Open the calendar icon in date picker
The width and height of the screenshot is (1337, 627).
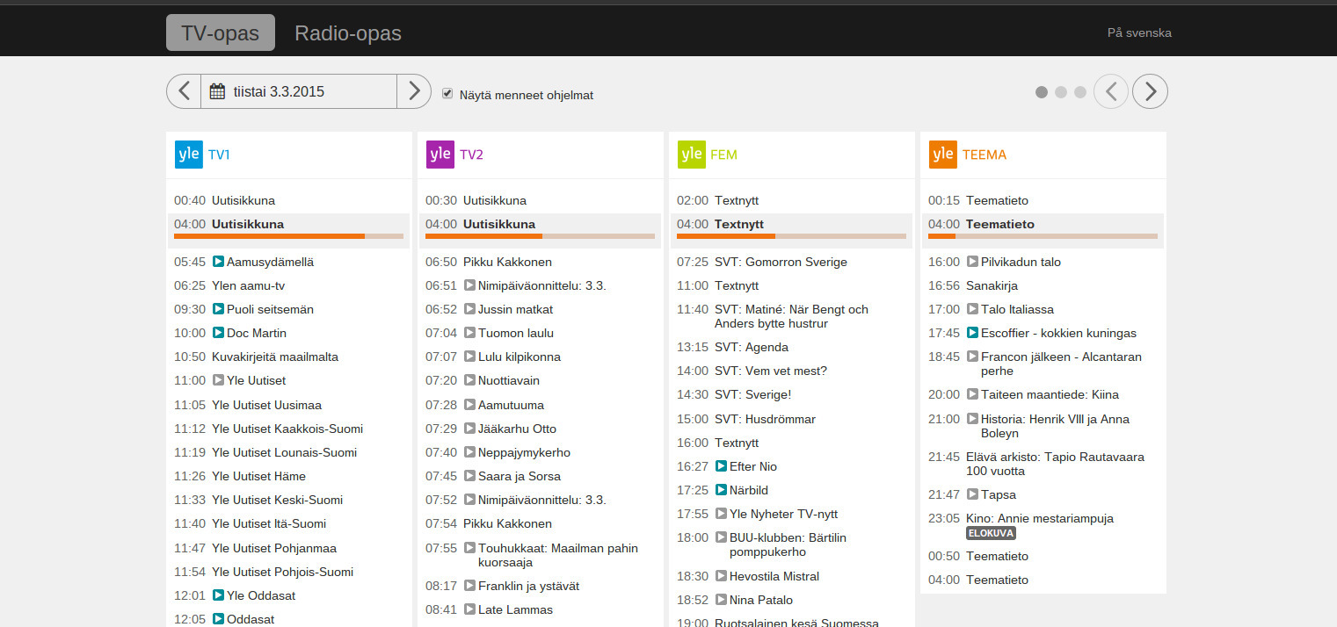pyautogui.click(x=217, y=91)
